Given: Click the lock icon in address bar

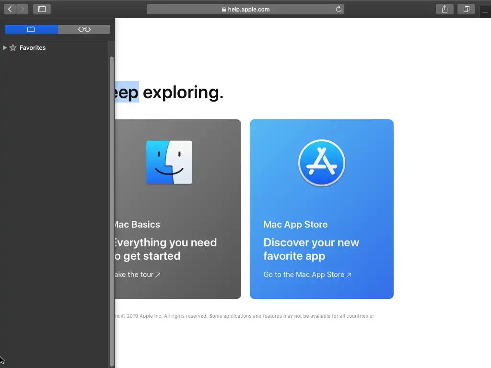Looking at the screenshot, I should [223, 9].
